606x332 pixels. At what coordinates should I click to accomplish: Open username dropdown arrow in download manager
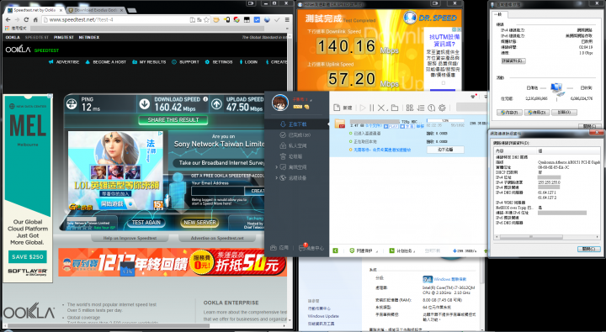coord(311,100)
